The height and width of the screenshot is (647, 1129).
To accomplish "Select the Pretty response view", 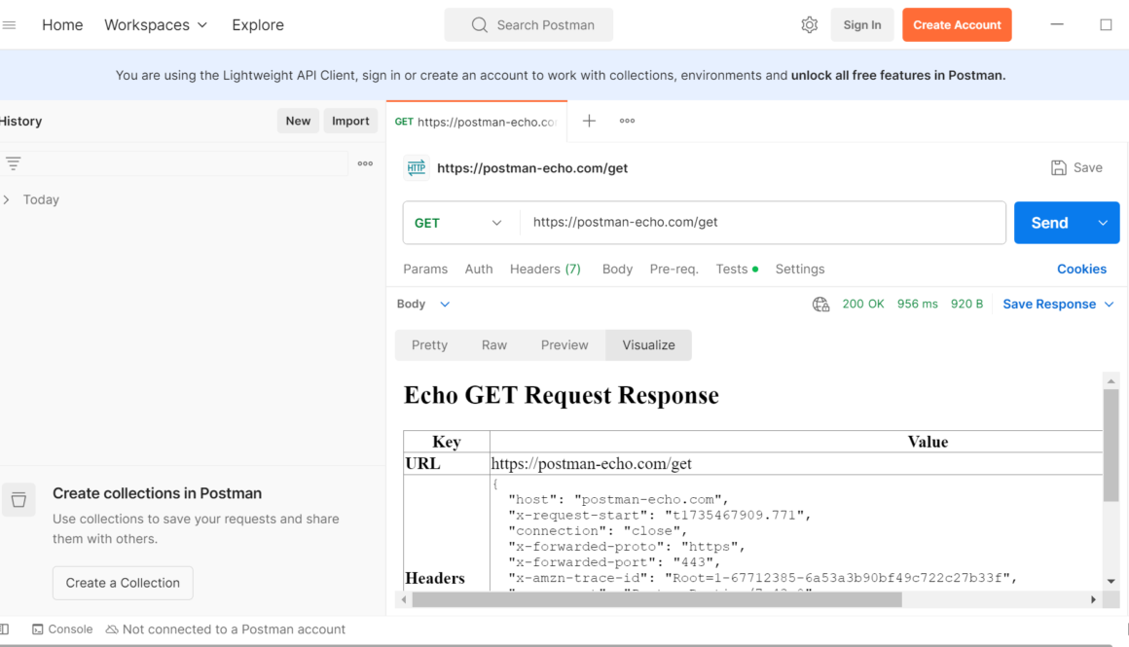I will (x=430, y=345).
